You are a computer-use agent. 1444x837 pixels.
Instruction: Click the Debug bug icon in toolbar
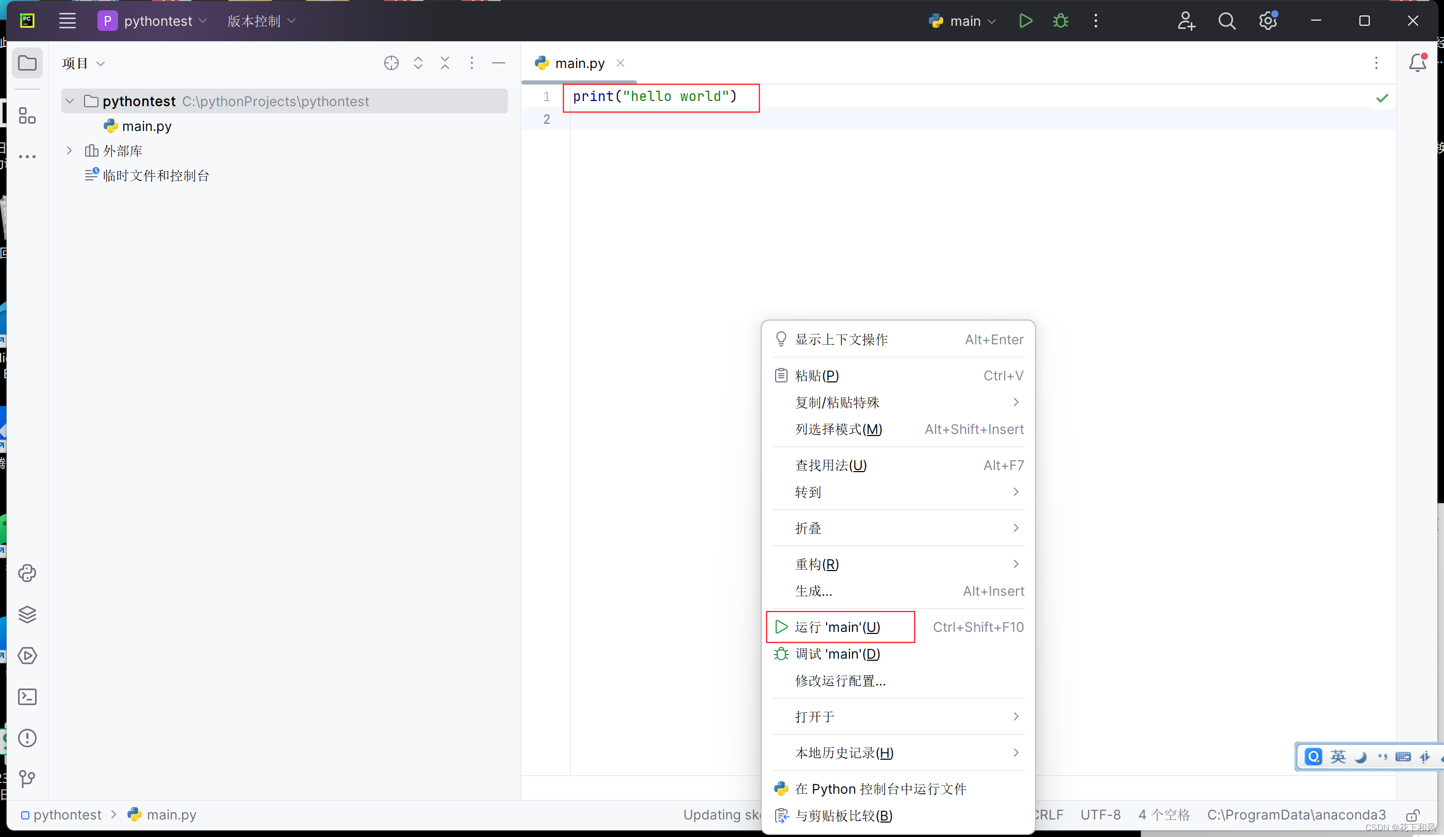coord(1060,21)
